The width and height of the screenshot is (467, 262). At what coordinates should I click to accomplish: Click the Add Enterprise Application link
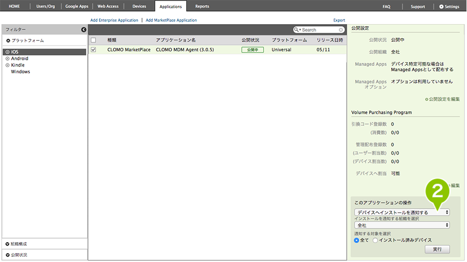tap(114, 20)
